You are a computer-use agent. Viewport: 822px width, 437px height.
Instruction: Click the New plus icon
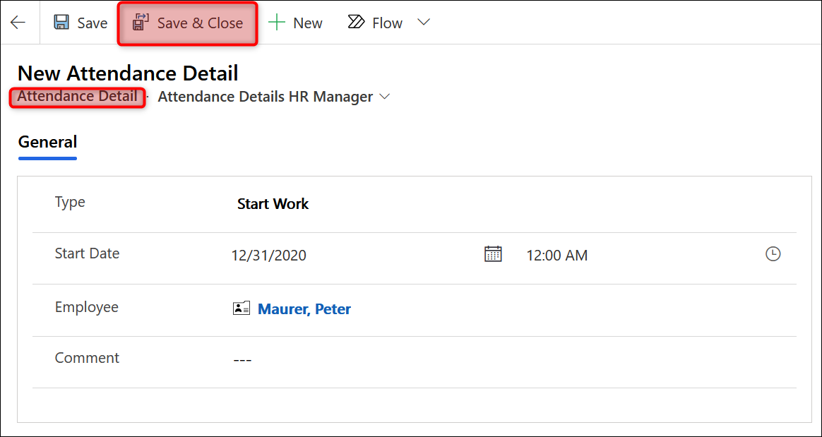(277, 23)
